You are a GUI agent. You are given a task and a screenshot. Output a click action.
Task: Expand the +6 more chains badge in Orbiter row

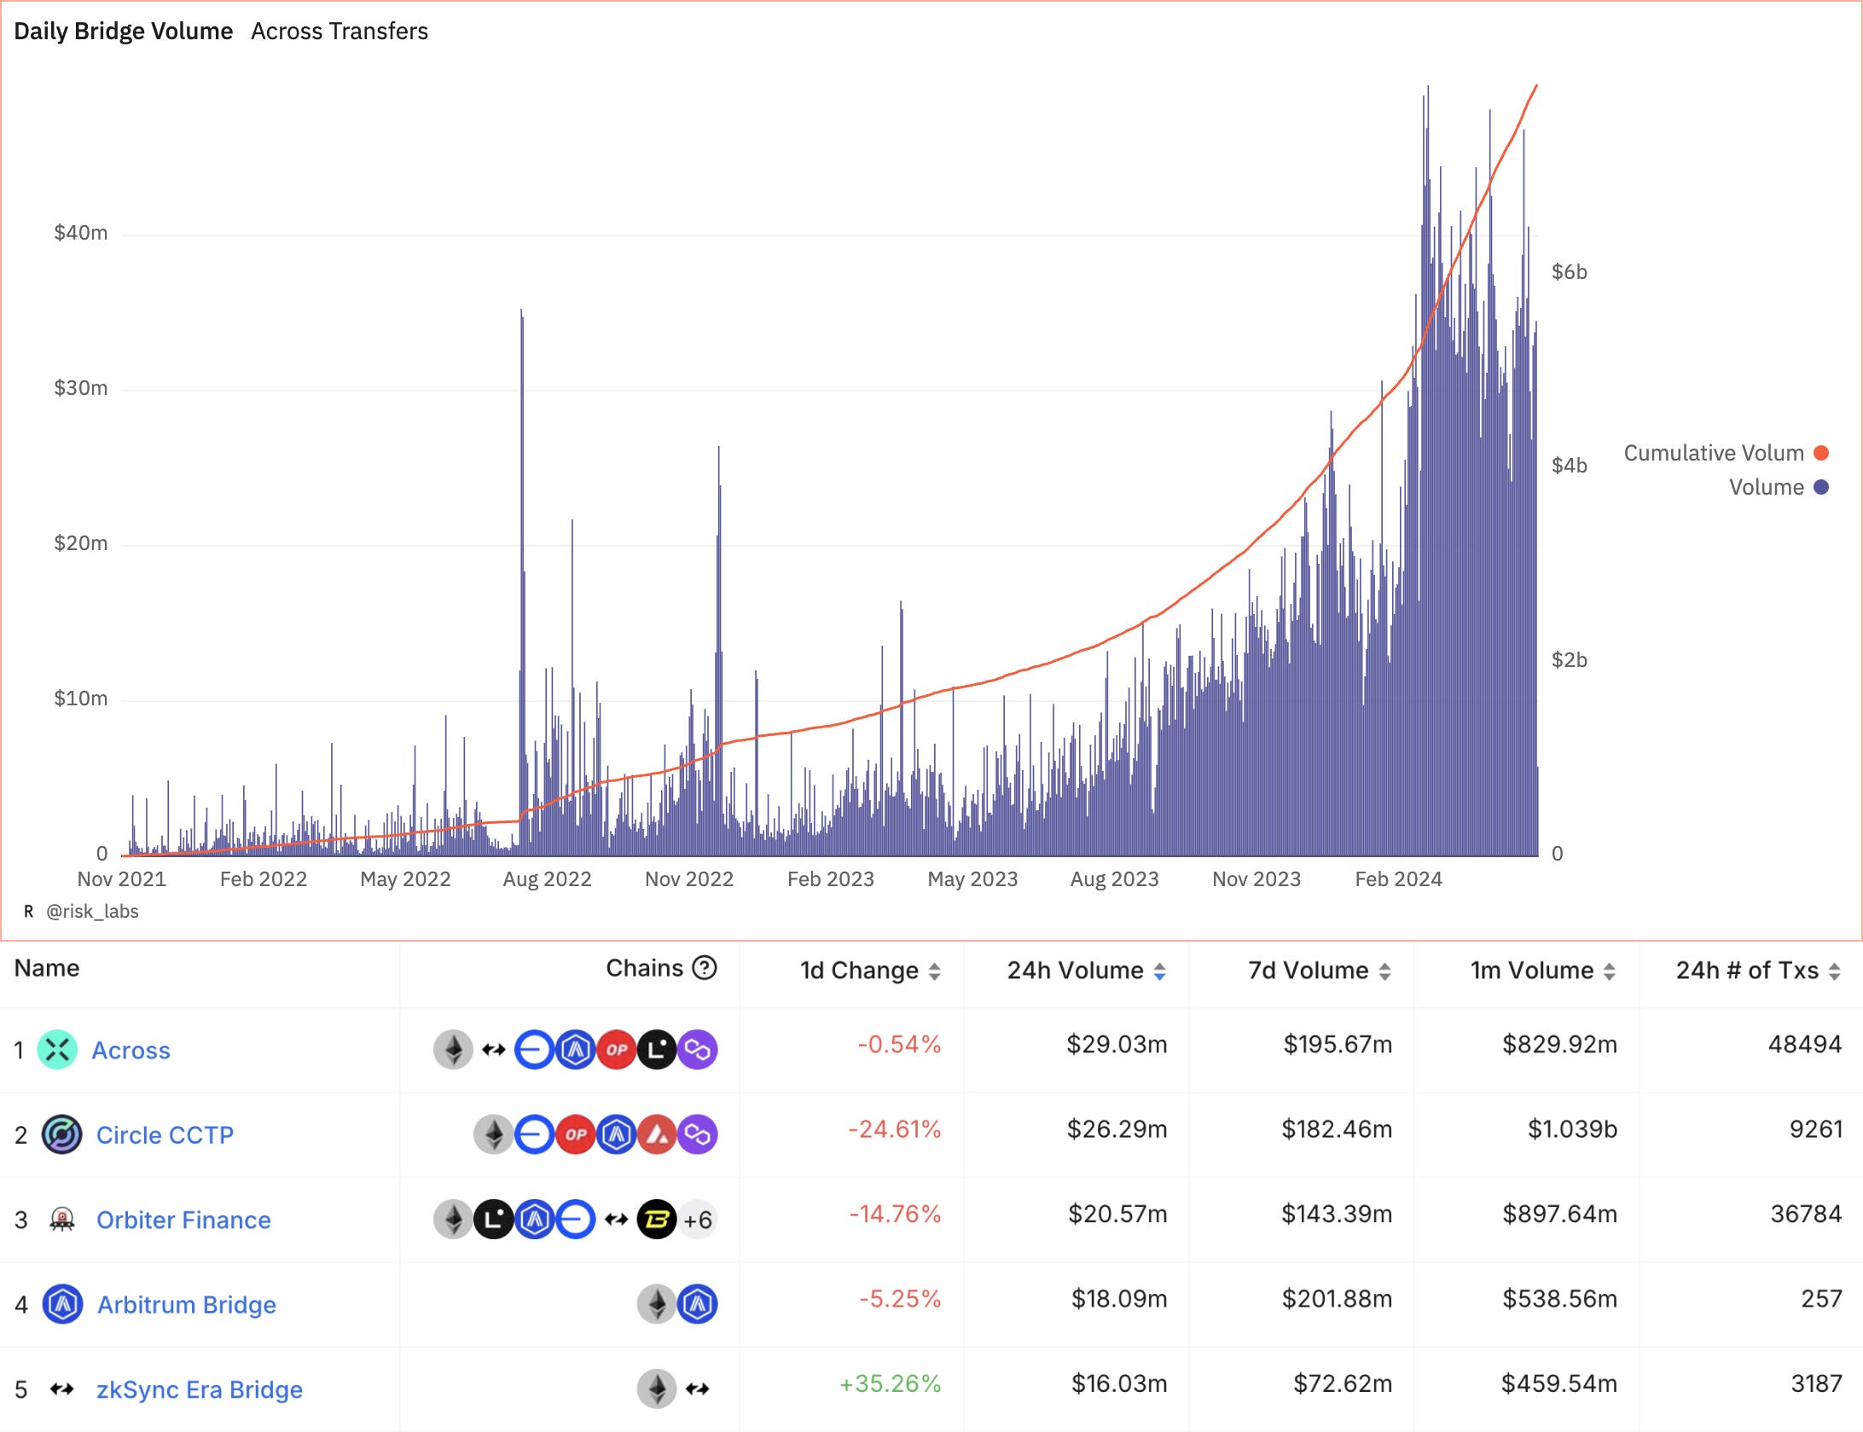click(698, 1220)
